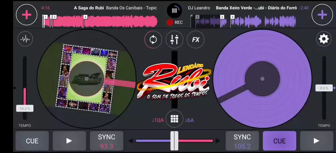This screenshot has width=336, height=153.
Task: Tap the purple plus to load right deck track
Action: pos(322,15)
